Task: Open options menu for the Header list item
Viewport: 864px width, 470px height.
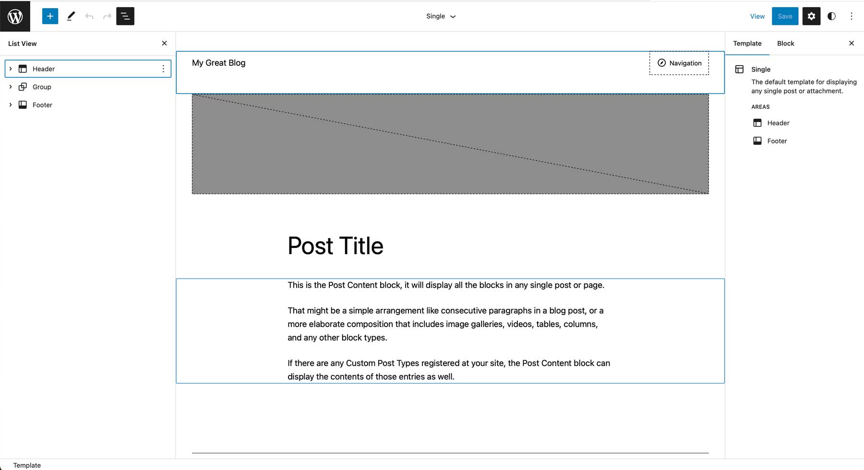Action: [x=163, y=68]
